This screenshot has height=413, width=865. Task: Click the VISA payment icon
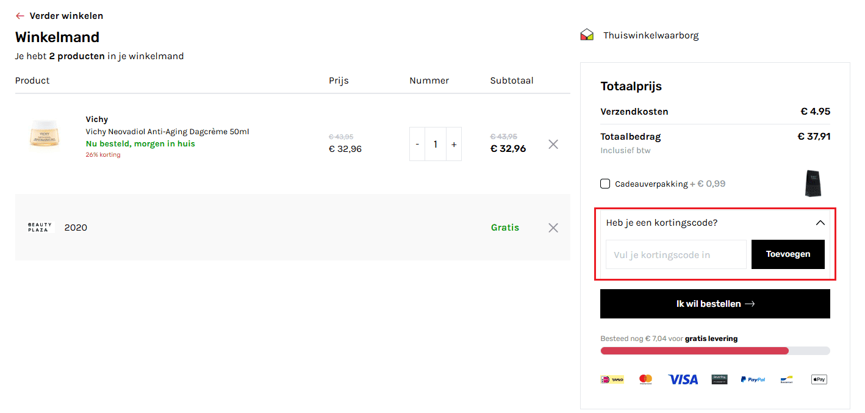[x=683, y=379]
